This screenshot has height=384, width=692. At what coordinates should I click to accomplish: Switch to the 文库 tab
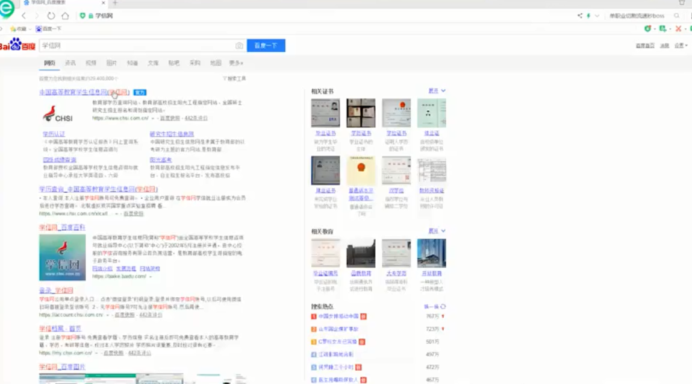tap(153, 63)
